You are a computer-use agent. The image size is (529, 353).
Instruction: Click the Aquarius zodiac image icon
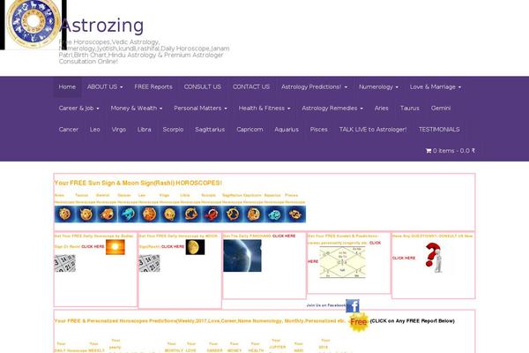coord(274,214)
